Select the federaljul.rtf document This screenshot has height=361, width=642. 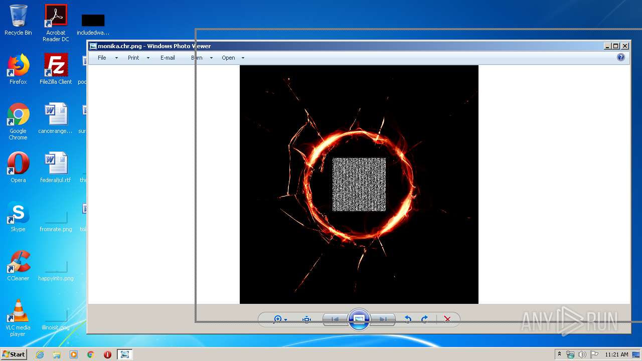56,167
